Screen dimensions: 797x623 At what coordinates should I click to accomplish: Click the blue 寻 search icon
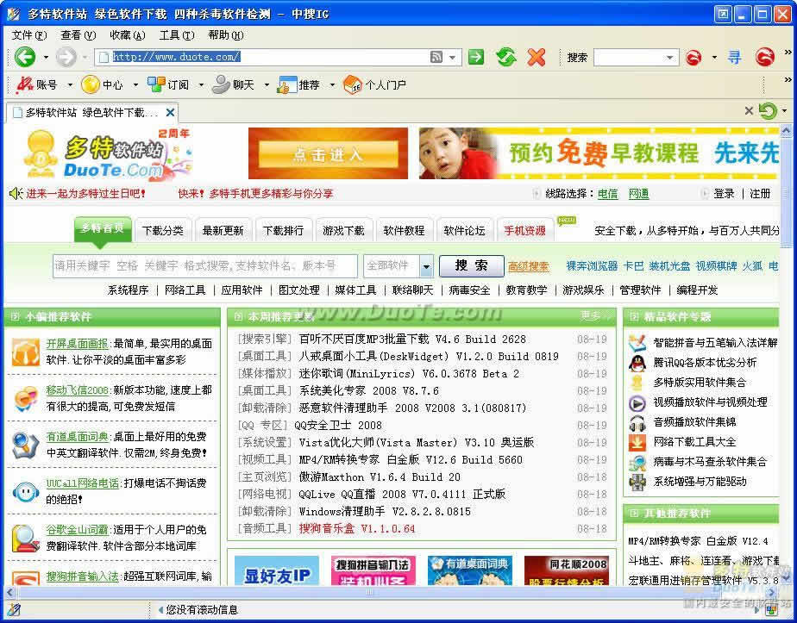(x=735, y=57)
